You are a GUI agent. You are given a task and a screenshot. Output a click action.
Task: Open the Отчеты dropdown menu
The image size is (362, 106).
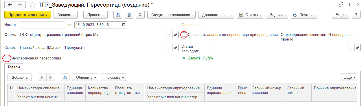[250, 15]
